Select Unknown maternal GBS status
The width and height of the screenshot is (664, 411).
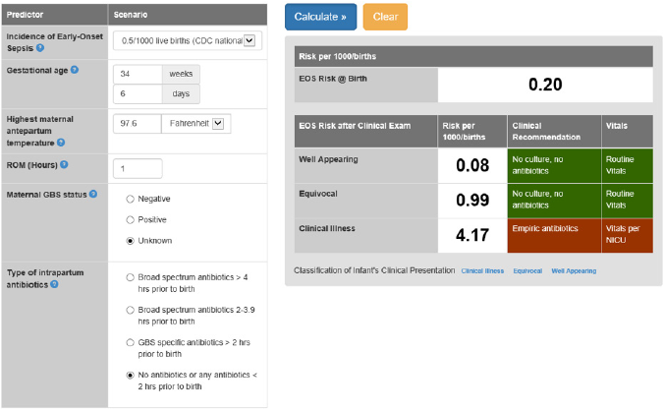tap(131, 240)
